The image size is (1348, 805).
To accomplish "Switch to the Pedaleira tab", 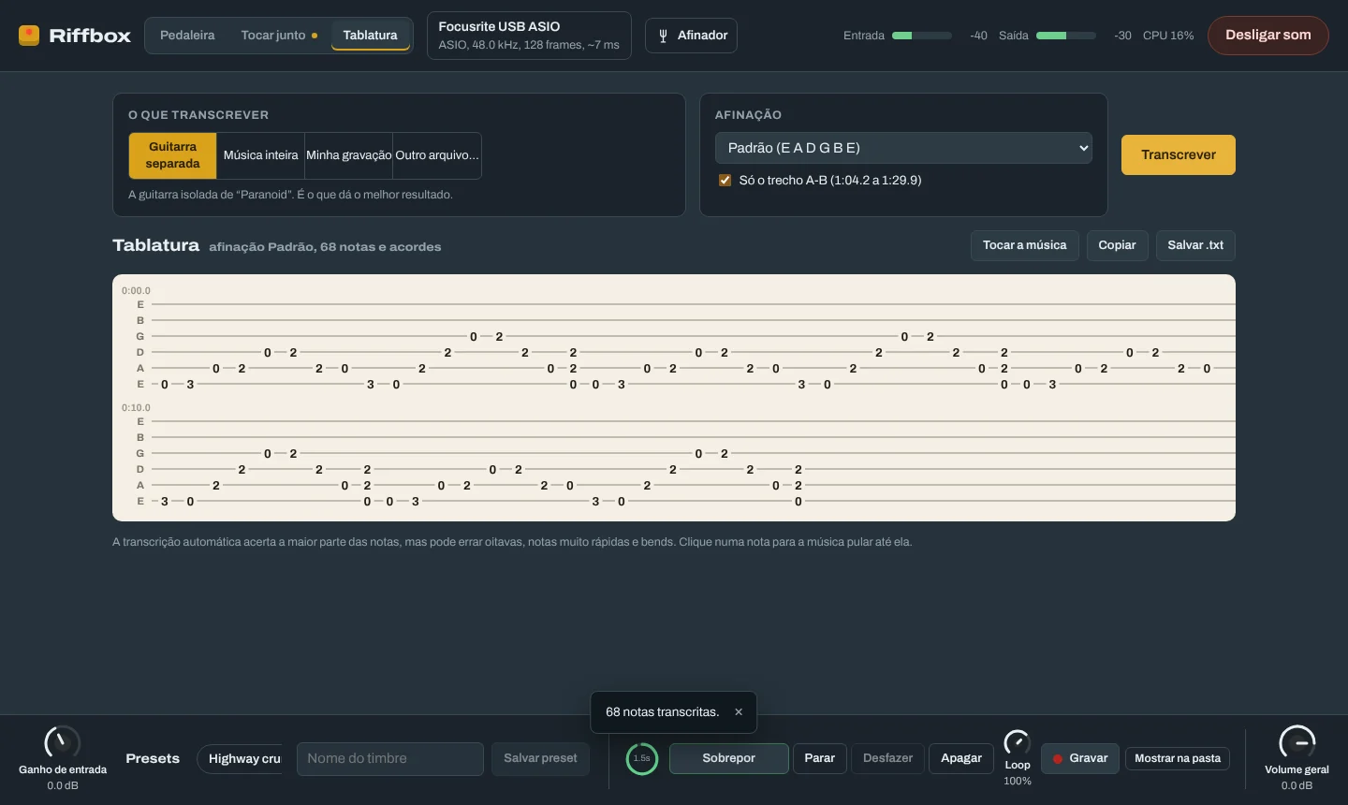I will click(x=187, y=36).
